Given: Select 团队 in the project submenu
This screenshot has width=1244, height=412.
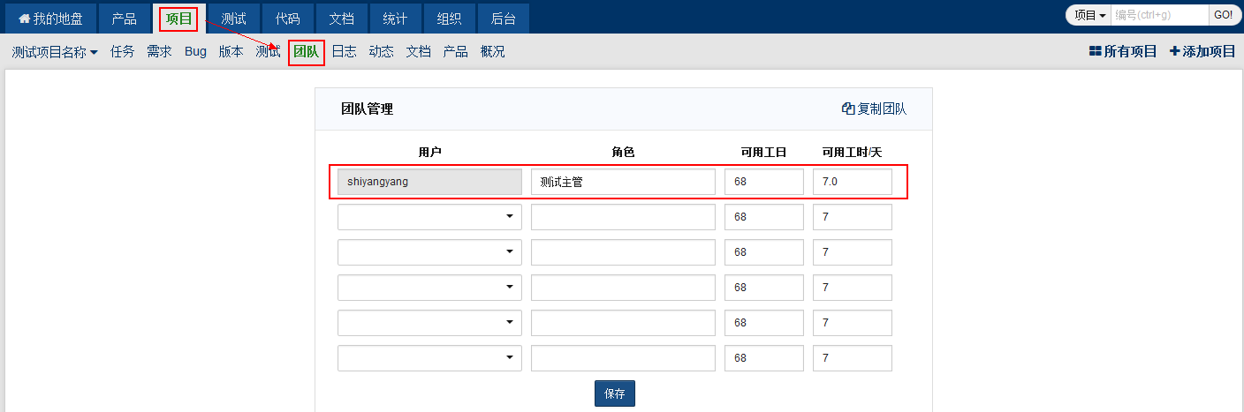Looking at the screenshot, I should pyautogui.click(x=307, y=52).
